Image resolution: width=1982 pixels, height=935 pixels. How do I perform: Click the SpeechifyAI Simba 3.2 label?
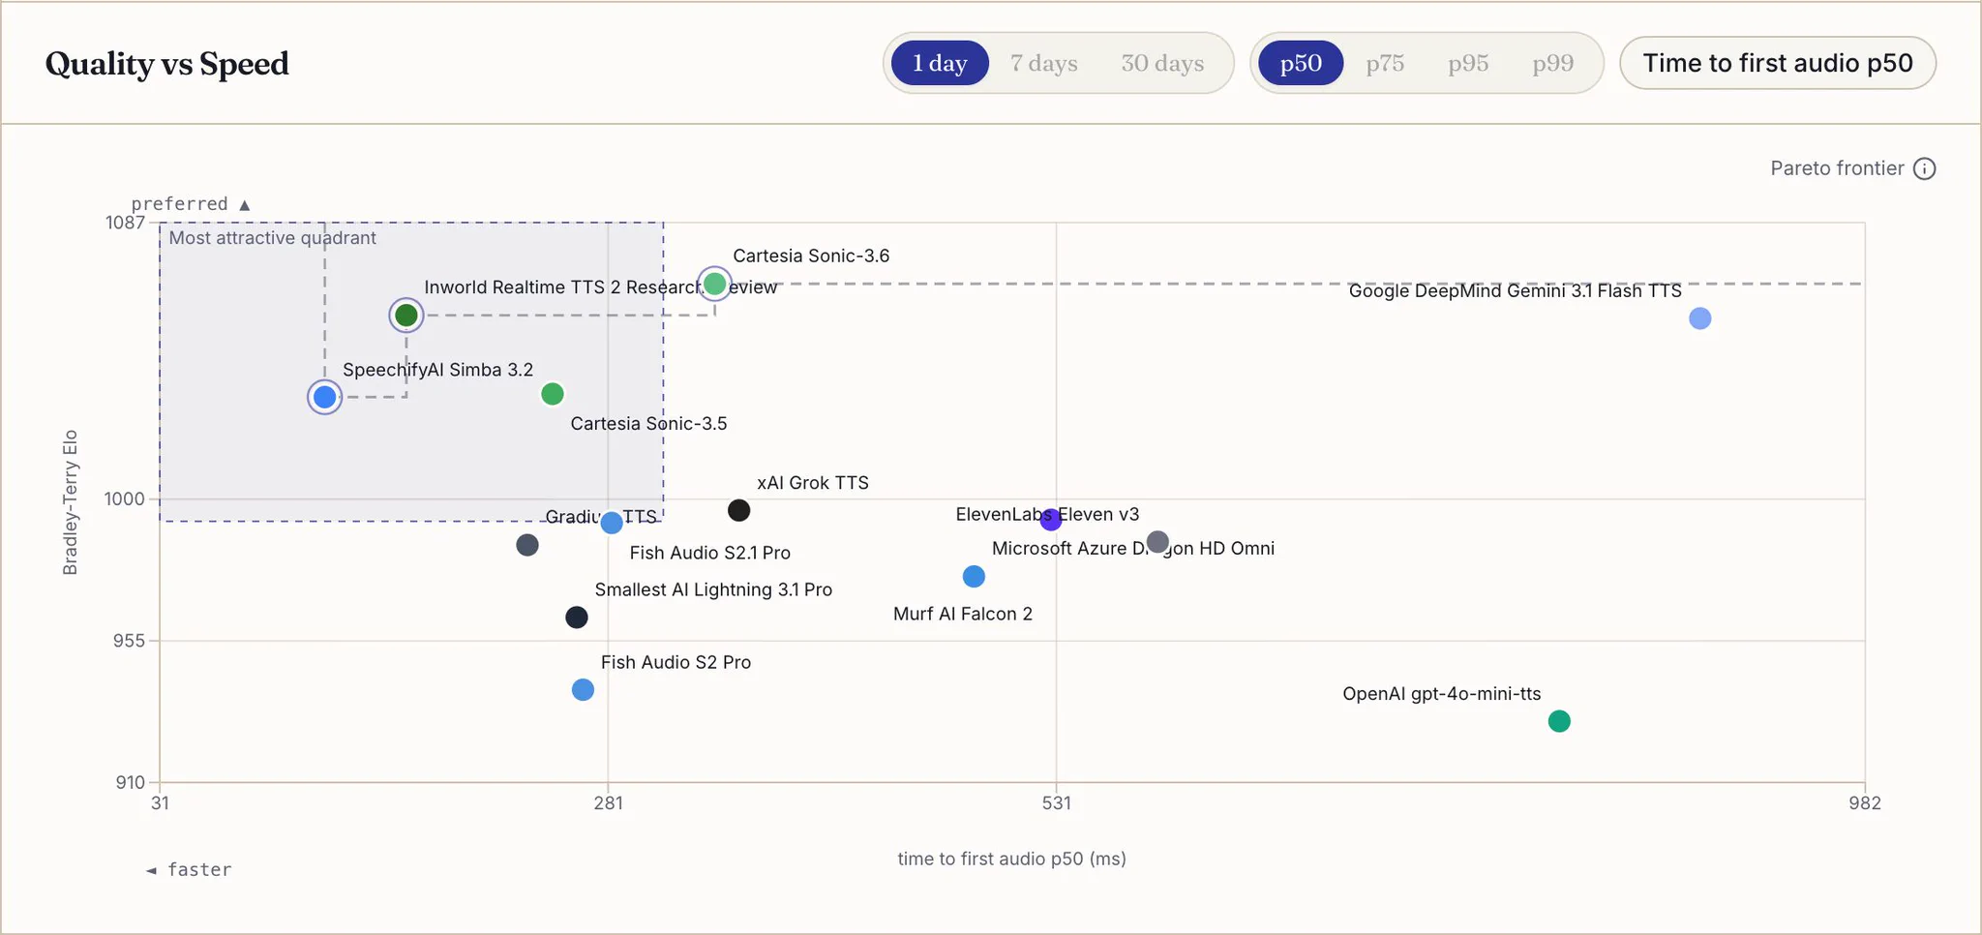coord(437,370)
